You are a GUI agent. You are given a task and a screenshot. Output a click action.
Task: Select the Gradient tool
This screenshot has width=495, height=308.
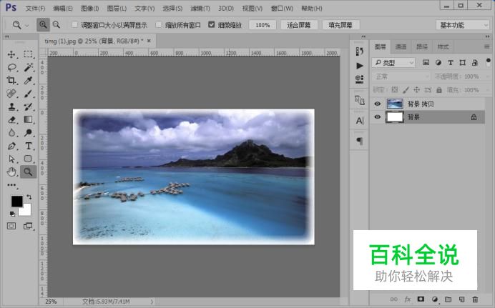click(28, 119)
